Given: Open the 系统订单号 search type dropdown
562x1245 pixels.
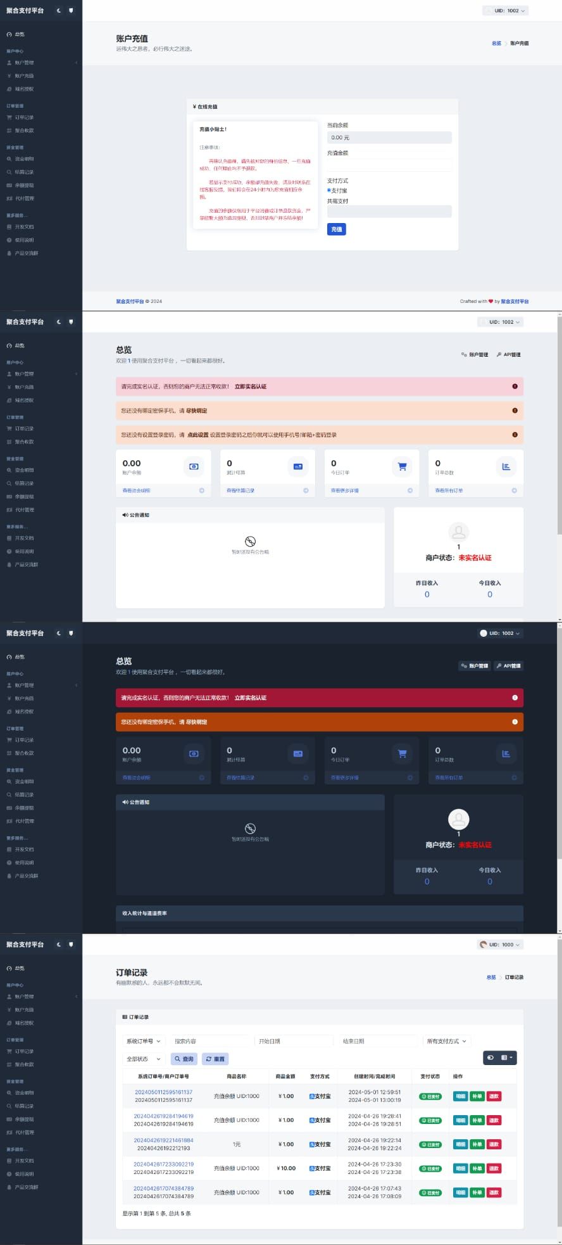Looking at the screenshot, I should pyautogui.click(x=144, y=1041).
